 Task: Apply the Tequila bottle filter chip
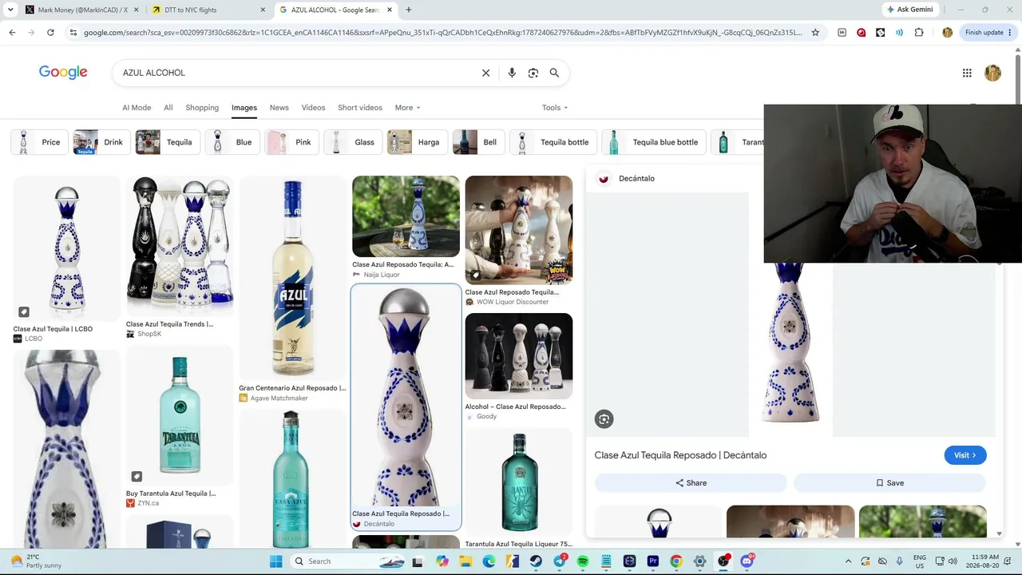552,142
